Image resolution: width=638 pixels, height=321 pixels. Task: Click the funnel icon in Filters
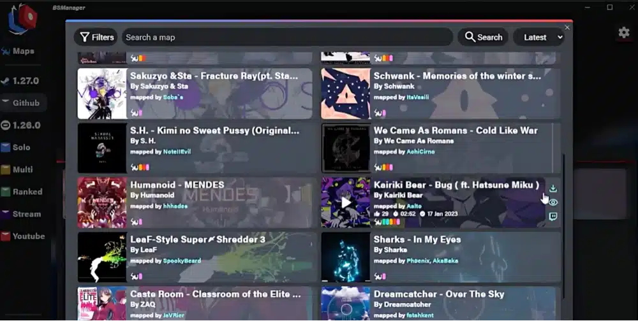pos(85,38)
